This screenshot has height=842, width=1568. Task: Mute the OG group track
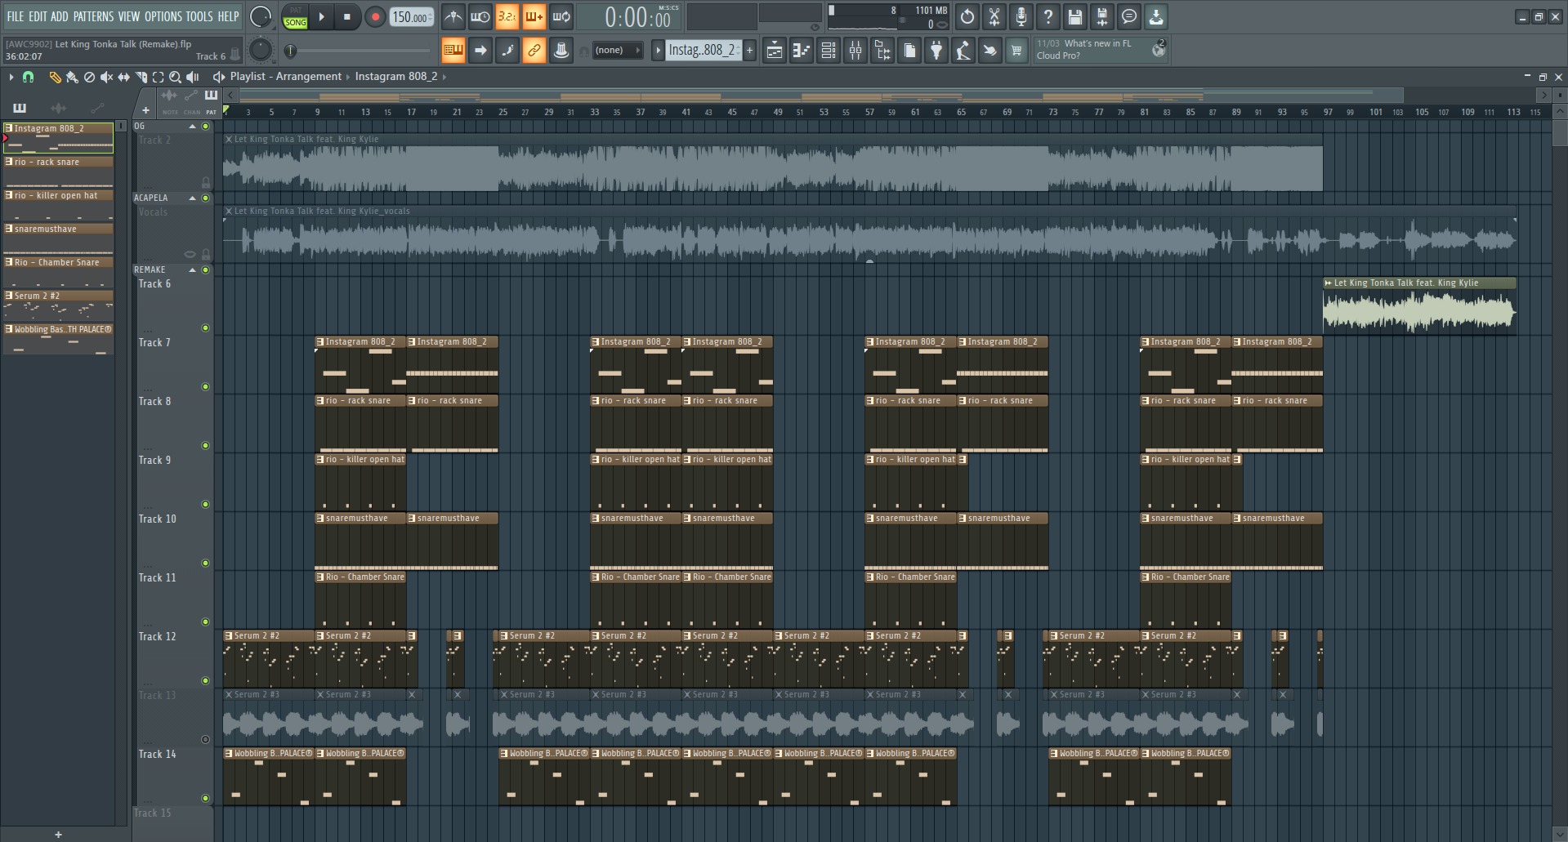206,127
